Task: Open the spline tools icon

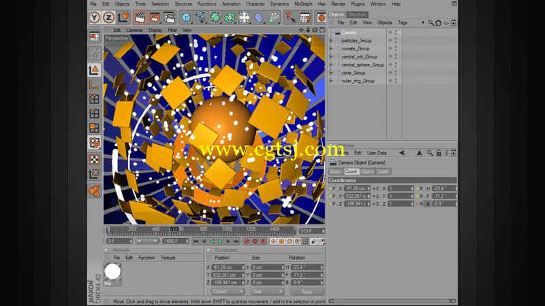Action: click(200, 18)
